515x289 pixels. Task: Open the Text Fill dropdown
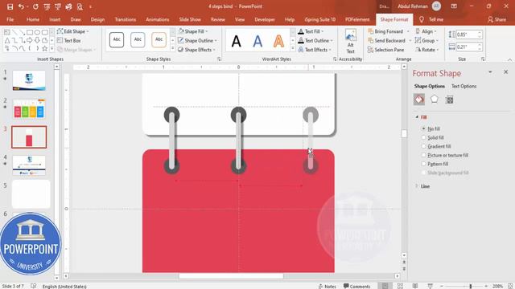pos(311,31)
